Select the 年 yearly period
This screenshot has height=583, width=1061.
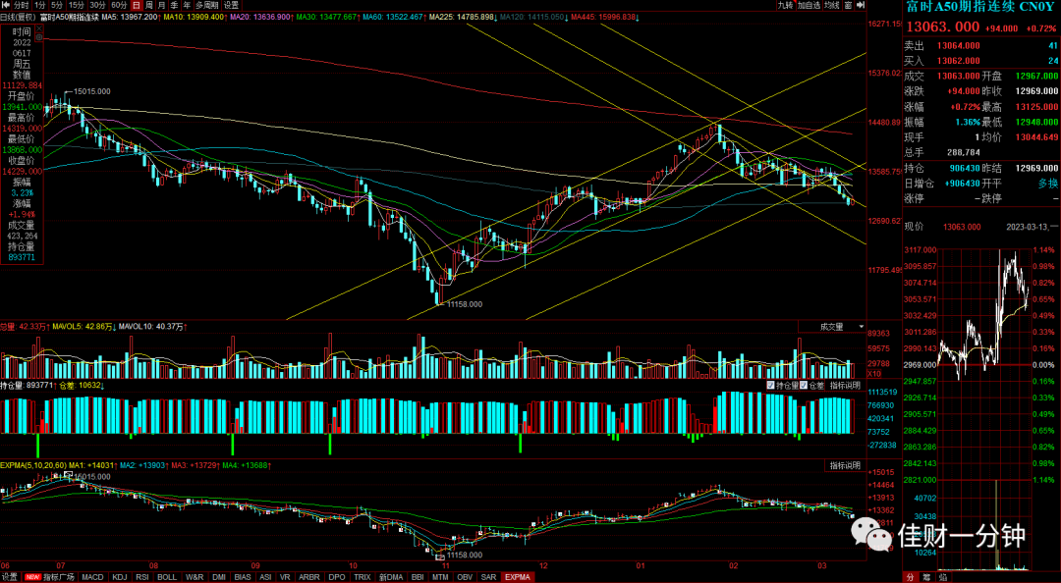(188, 5)
